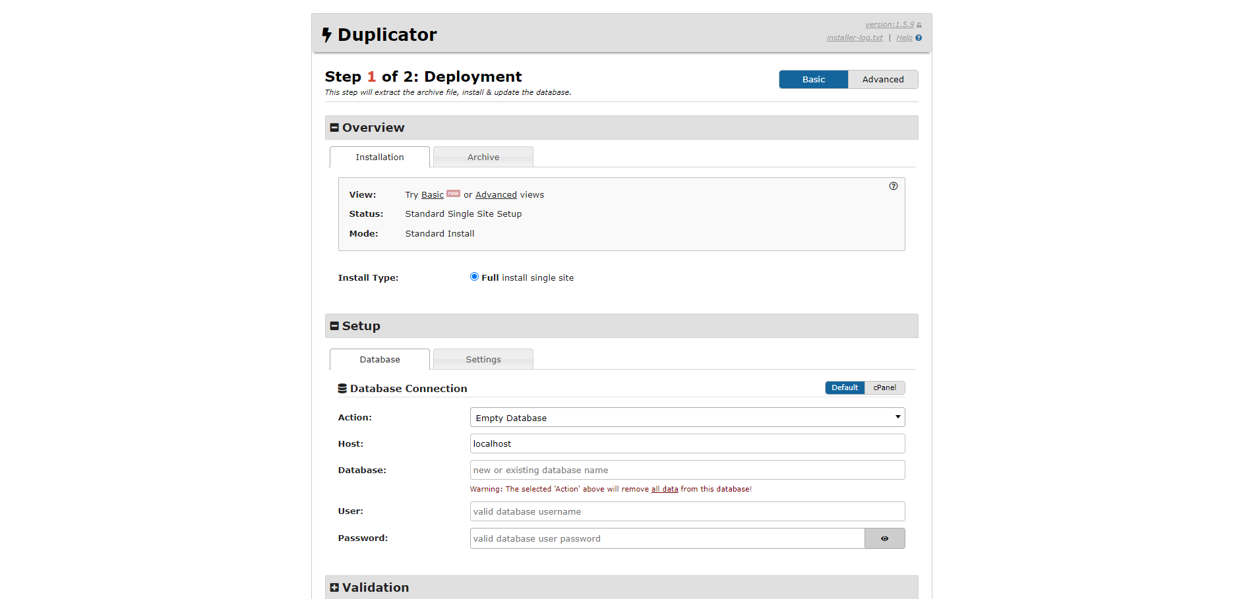The image size is (1243, 599).
Task: Click the 'all data' warning link
Action: click(x=665, y=489)
